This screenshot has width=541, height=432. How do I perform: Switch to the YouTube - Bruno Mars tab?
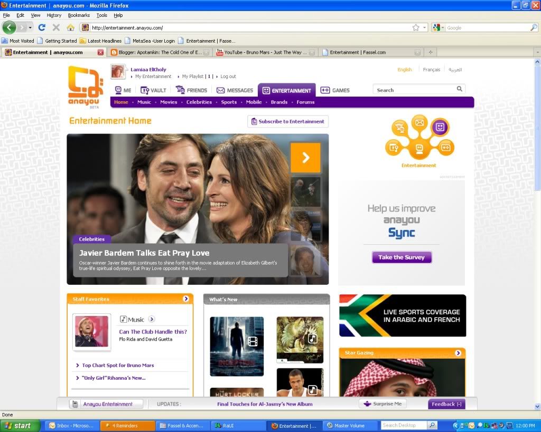265,52
